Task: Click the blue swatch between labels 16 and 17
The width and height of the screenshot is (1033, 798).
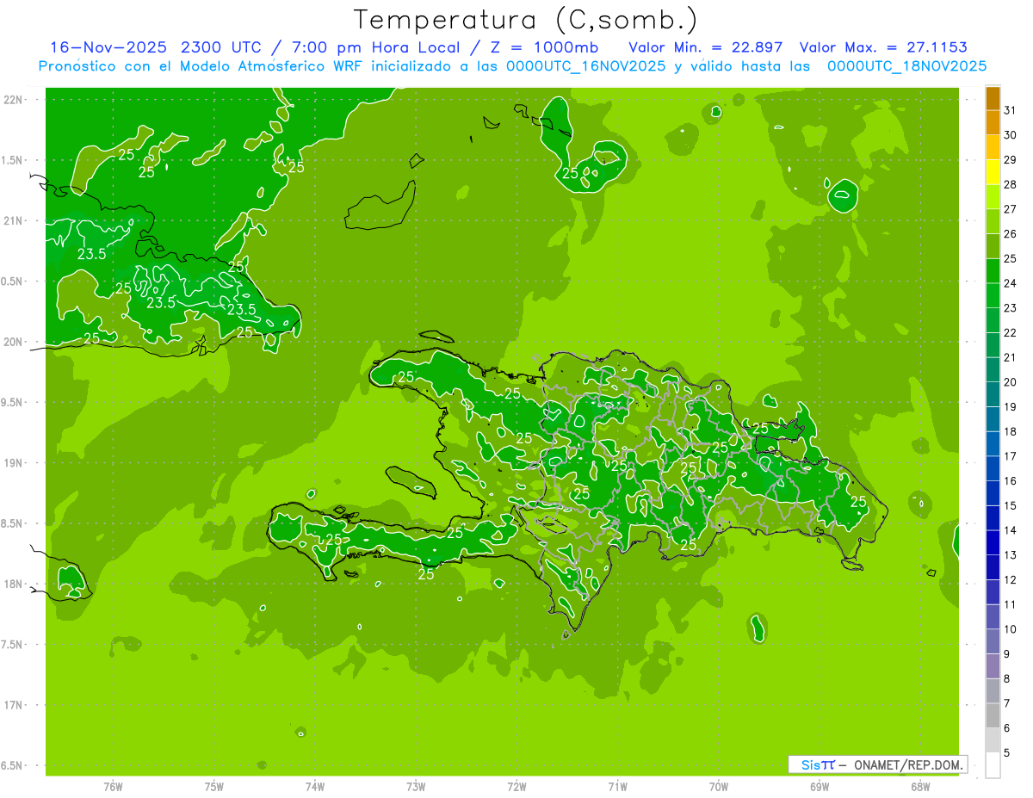Action: tap(993, 468)
